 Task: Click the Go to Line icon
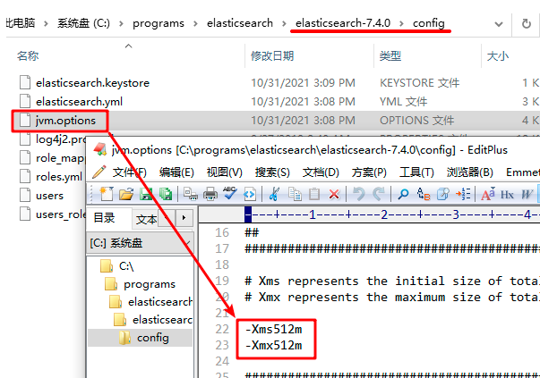(463, 195)
